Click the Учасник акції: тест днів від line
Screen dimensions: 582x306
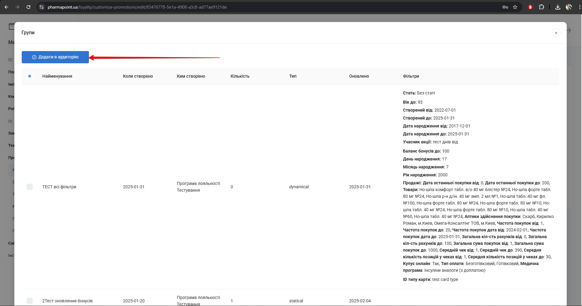coord(430,142)
